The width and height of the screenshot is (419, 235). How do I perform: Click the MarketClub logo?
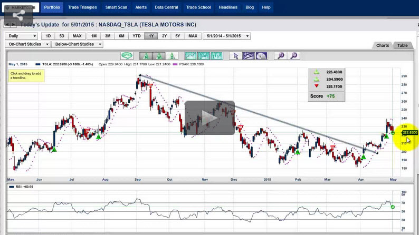point(21,7)
